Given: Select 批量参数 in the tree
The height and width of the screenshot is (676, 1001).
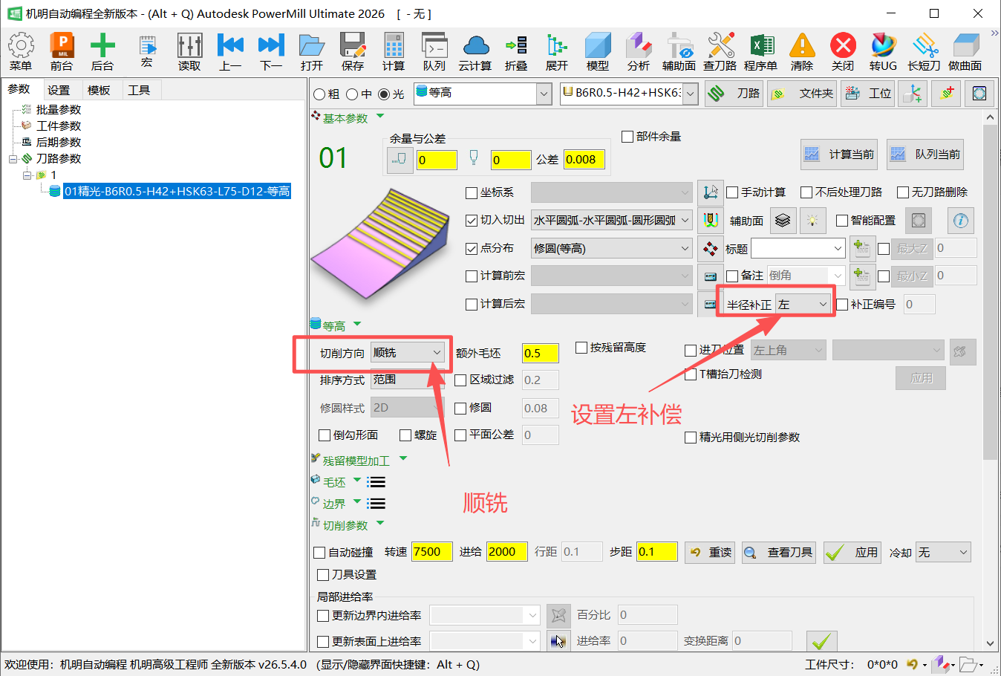Looking at the screenshot, I should 59,110.
